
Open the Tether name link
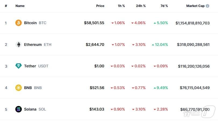(x=30, y=66)
